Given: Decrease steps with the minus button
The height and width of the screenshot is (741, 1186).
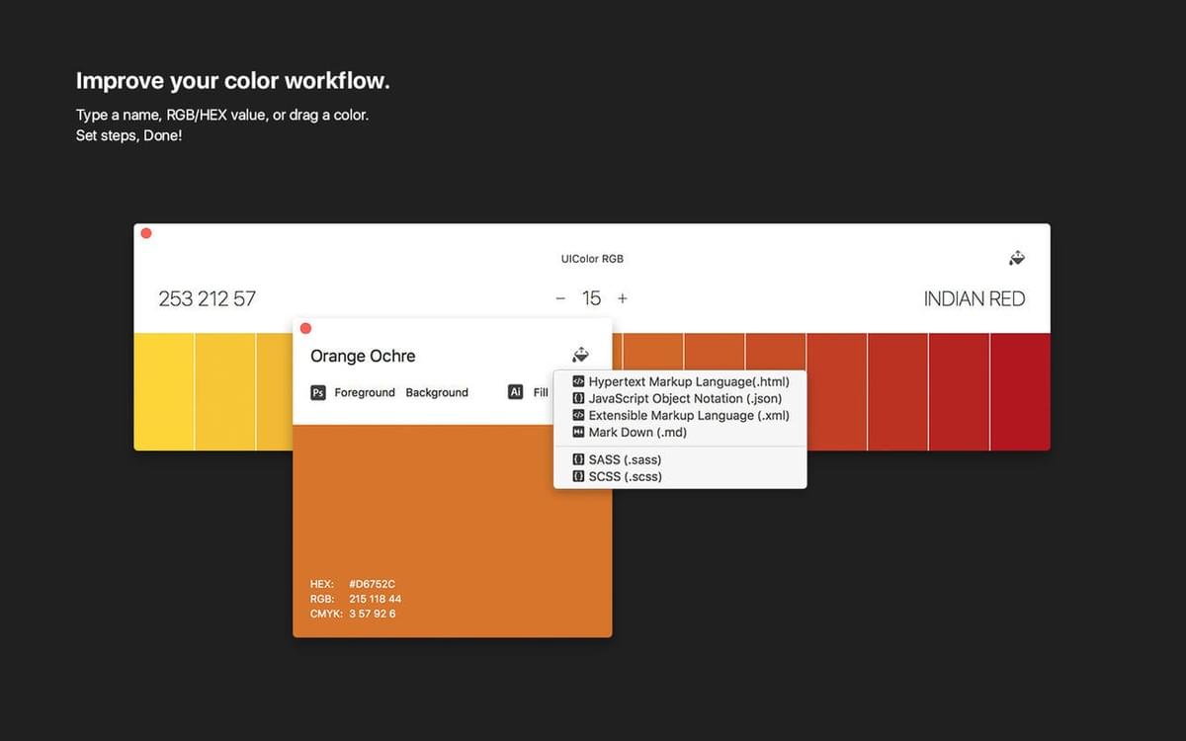Looking at the screenshot, I should click(x=560, y=298).
